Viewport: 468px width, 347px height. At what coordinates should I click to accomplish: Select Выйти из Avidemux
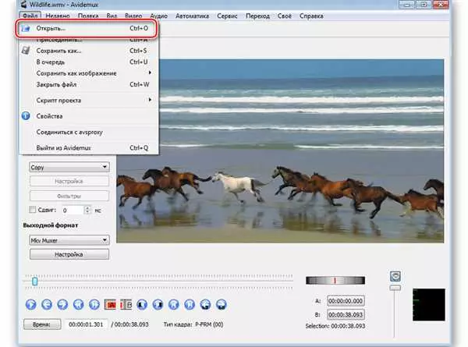pyautogui.click(x=89, y=147)
